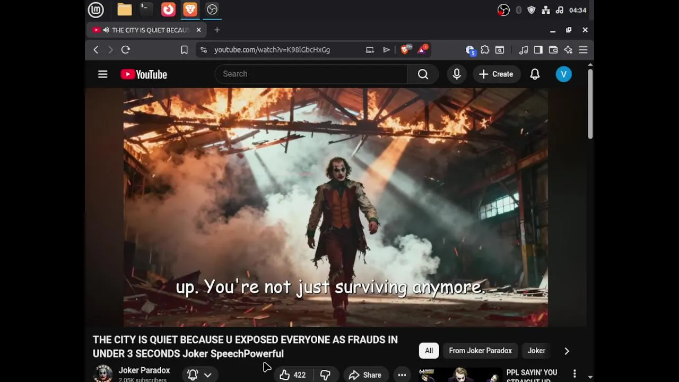The height and width of the screenshot is (382, 679).
Task: Click the video title THE CITY IS QUIET
Action: pos(245,346)
